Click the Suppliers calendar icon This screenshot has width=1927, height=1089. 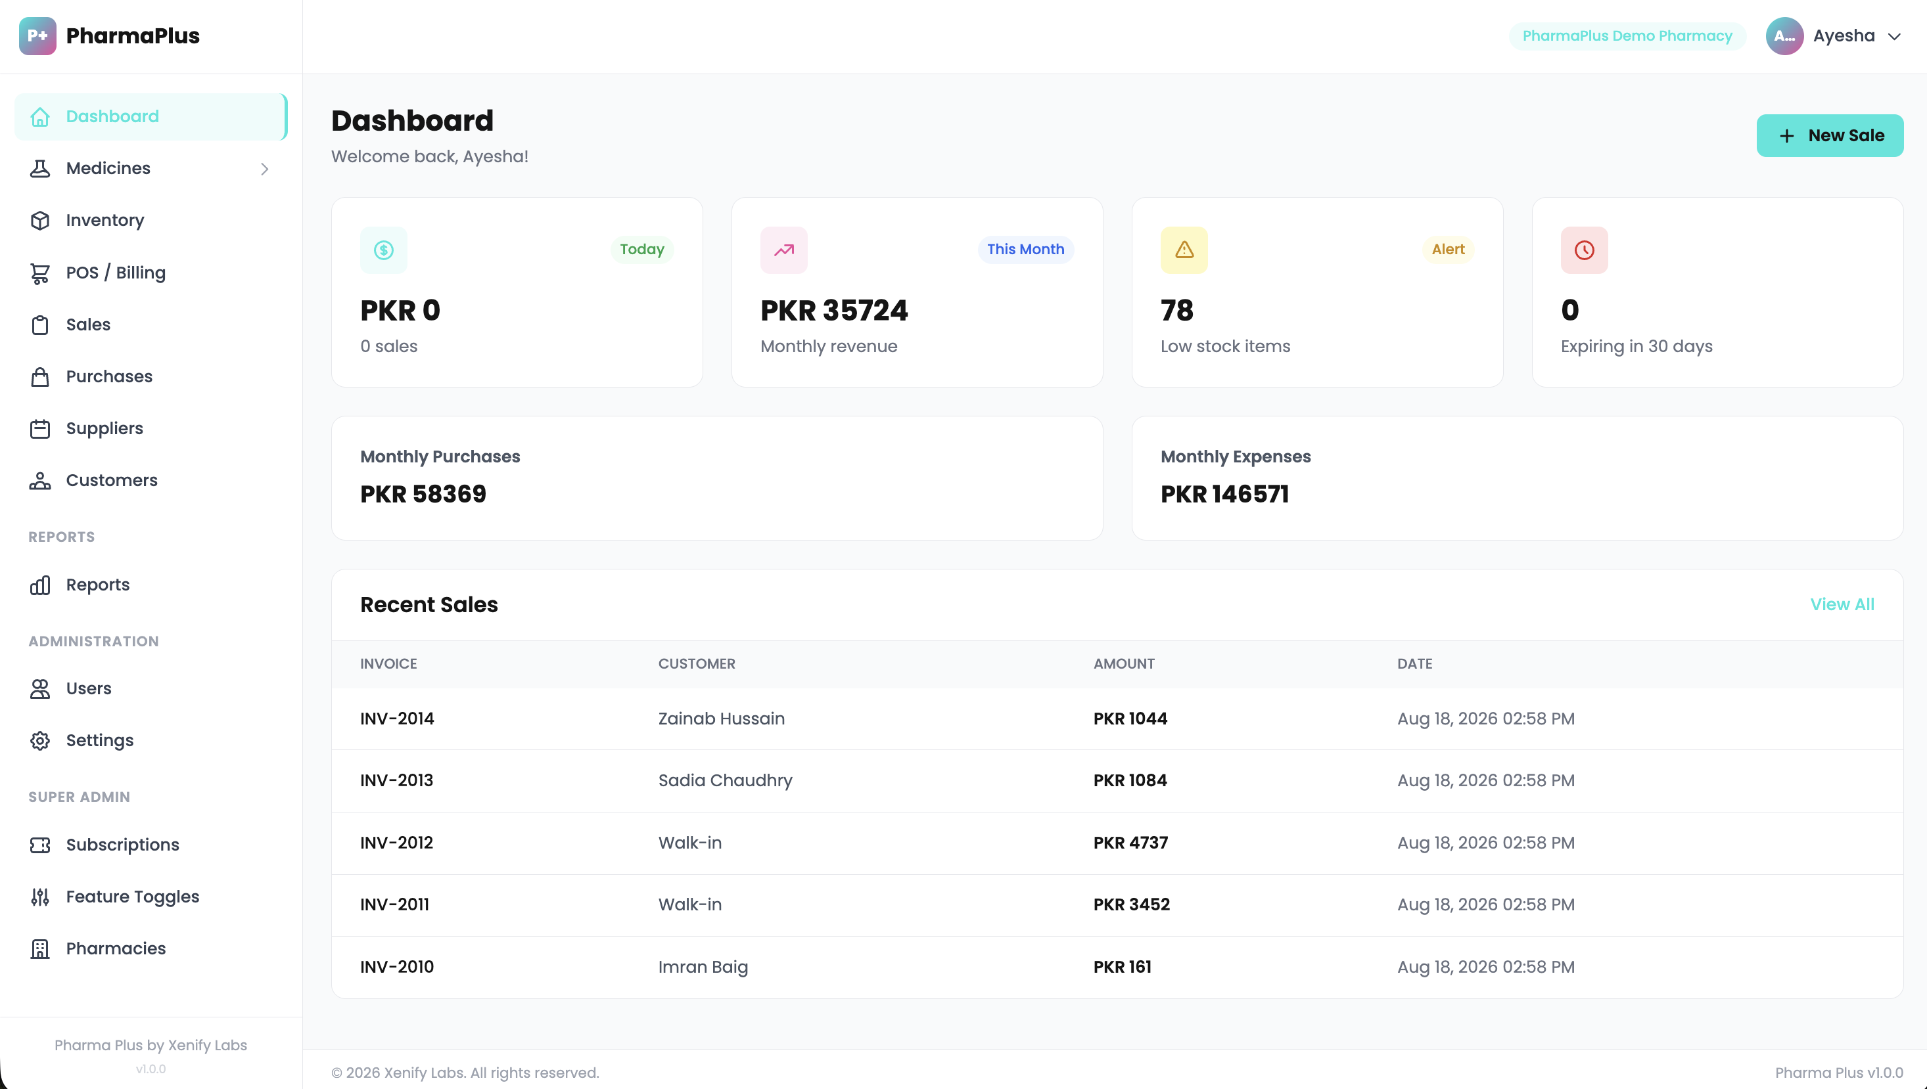pyautogui.click(x=39, y=428)
